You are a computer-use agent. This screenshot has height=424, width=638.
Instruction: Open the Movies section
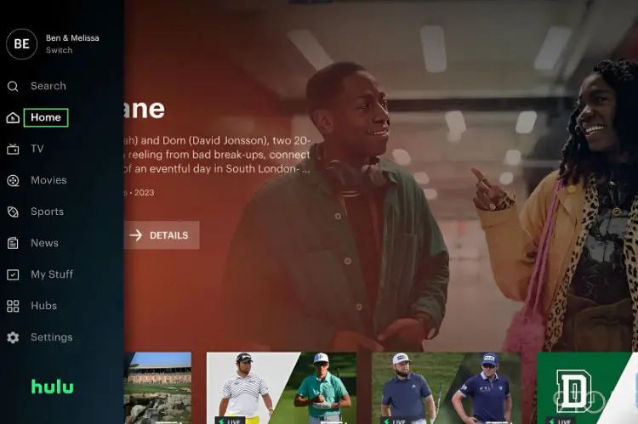48,180
